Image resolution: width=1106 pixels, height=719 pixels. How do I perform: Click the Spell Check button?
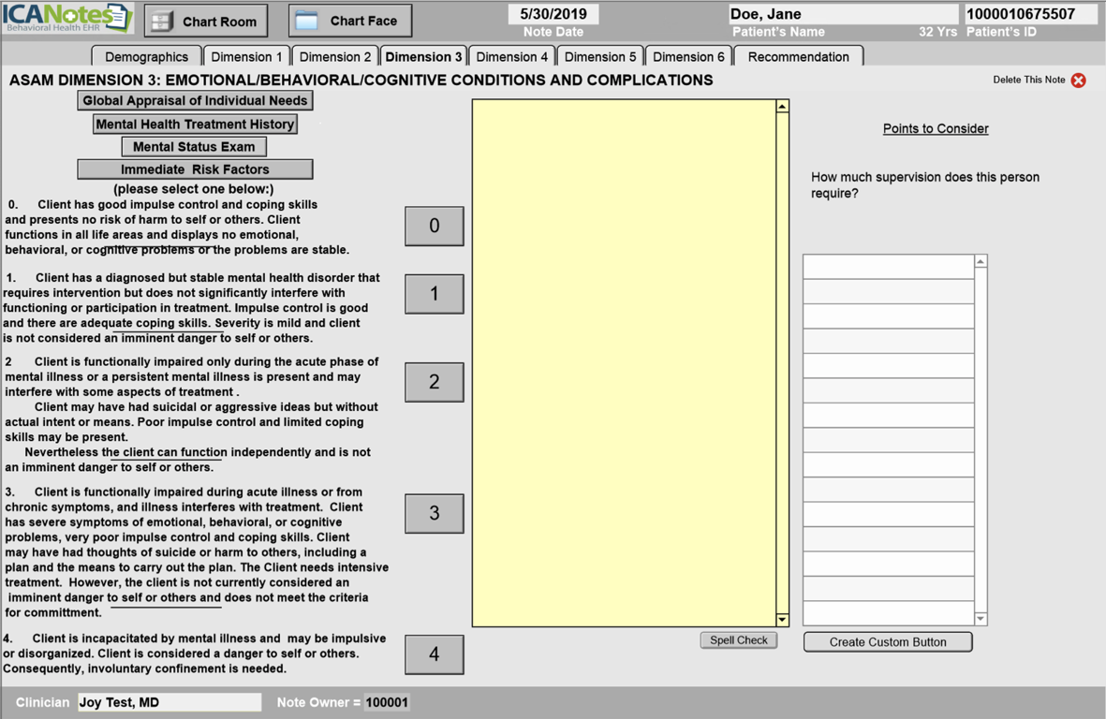coord(738,640)
